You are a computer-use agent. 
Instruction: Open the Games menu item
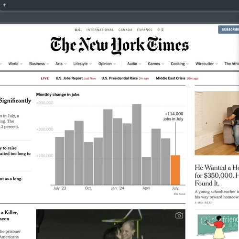pyautogui.click(x=154, y=64)
